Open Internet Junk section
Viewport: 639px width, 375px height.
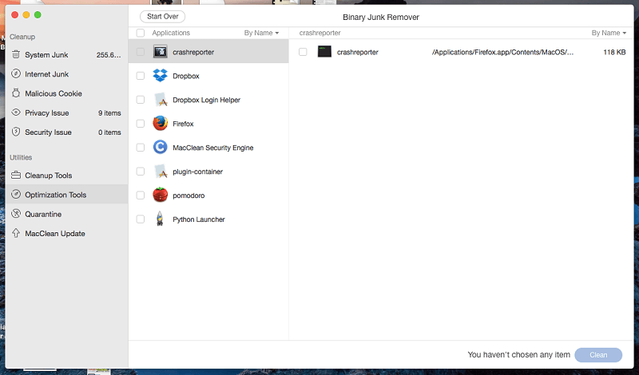pyautogui.click(x=66, y=74)
